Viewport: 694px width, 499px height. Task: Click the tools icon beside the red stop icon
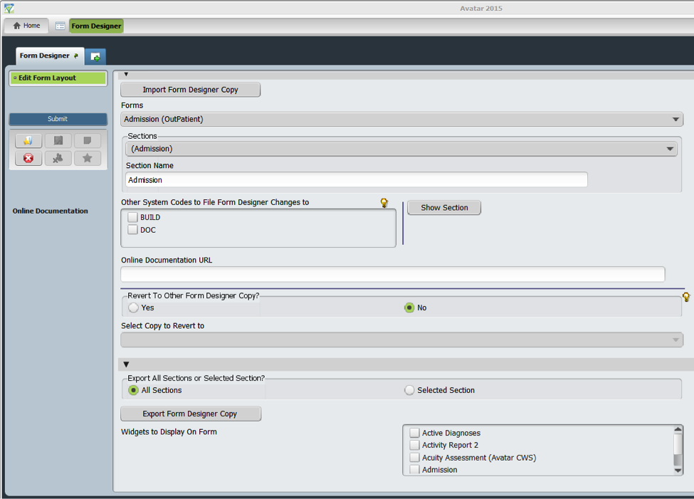[x=58, y=158]
